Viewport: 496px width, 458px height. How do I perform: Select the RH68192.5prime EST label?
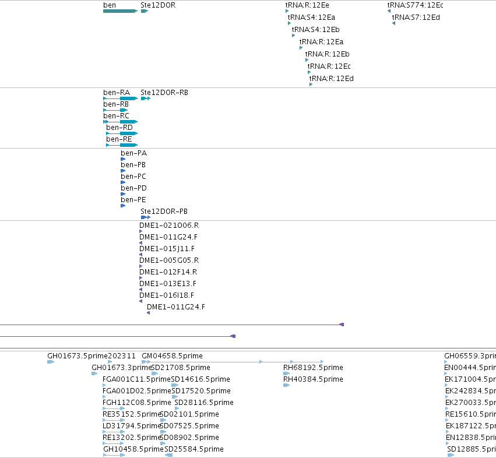(x=313, y=368)
